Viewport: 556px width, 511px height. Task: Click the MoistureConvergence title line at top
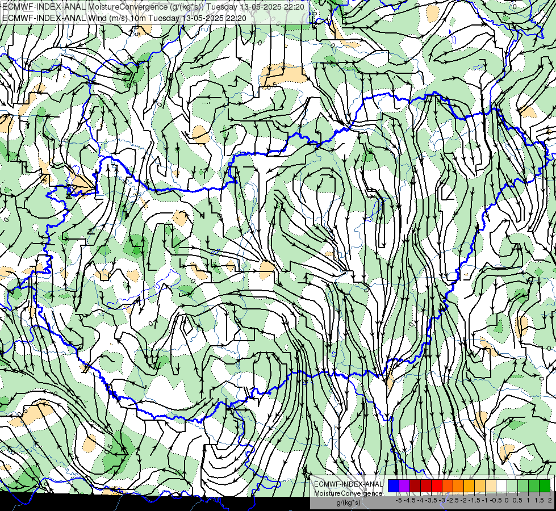(x=153, y=7)
